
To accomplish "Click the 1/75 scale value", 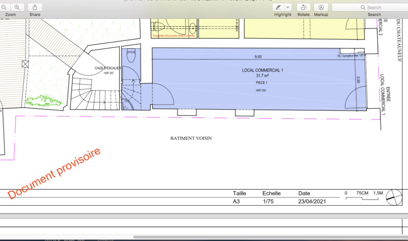I will pos(268,201).
